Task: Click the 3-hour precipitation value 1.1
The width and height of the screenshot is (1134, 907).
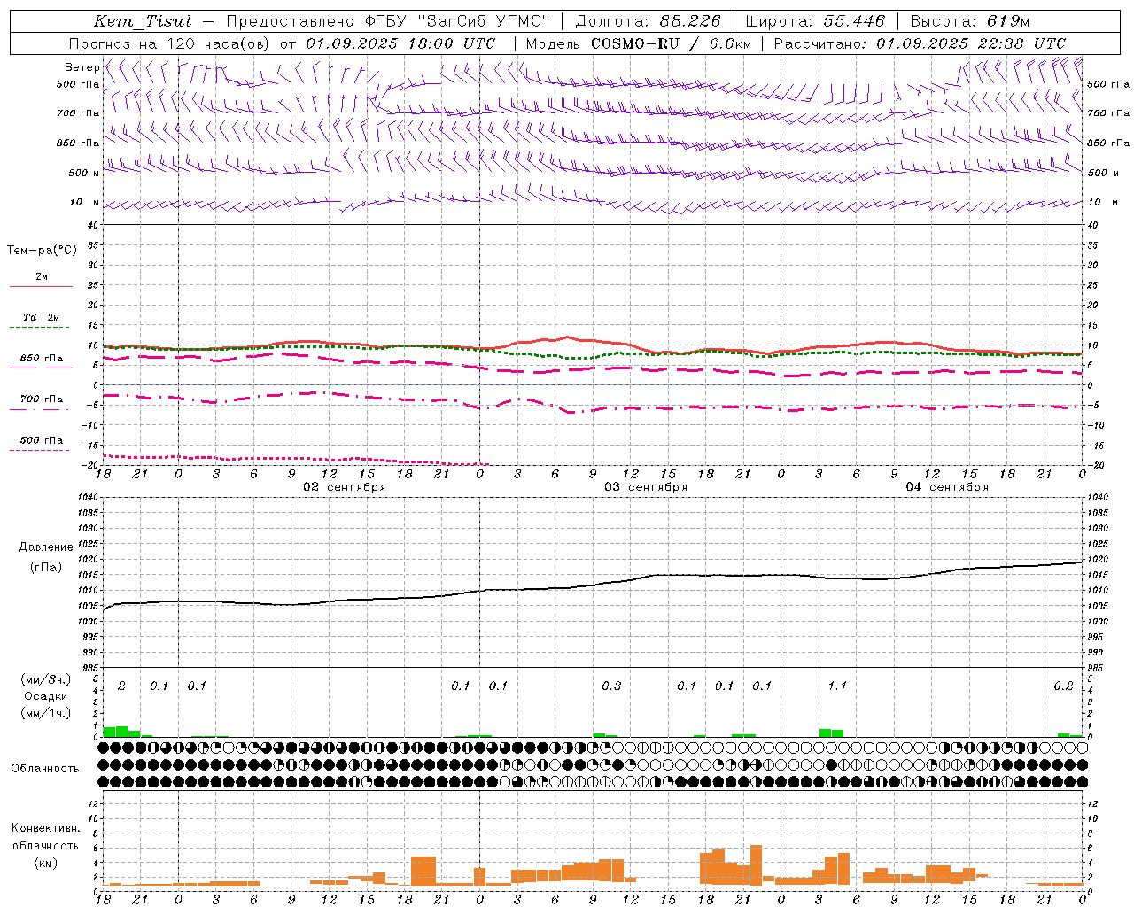Action: 837,686
